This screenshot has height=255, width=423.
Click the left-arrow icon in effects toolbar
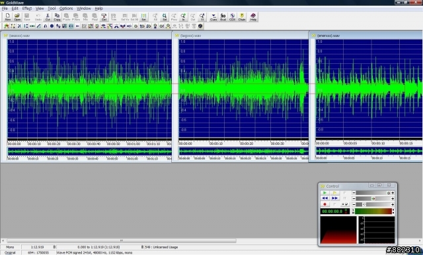click(x=78, y=26)
